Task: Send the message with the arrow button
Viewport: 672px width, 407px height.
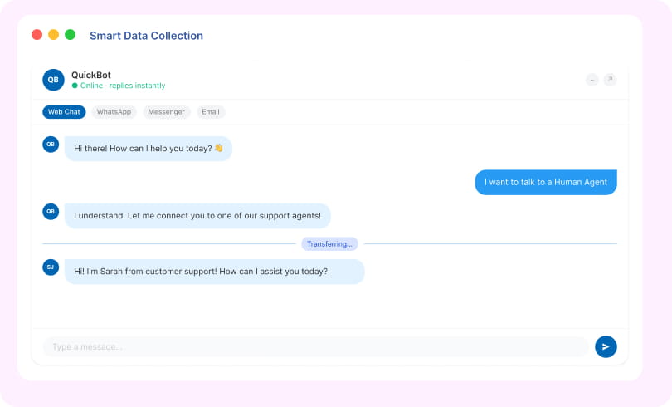Action: [606, 346]
